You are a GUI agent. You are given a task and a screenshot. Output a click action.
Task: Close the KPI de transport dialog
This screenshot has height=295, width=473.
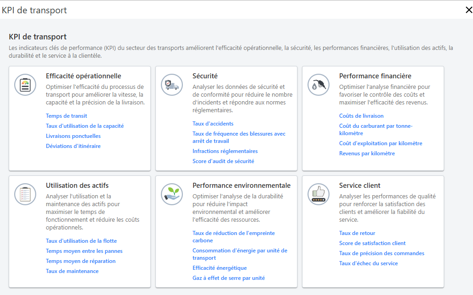(x=468, y=10)
